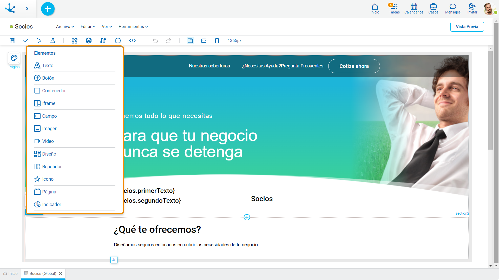The height and width of the screenshot is (280, 499).
Task: Select Imagen element
Action: [75, 129]
